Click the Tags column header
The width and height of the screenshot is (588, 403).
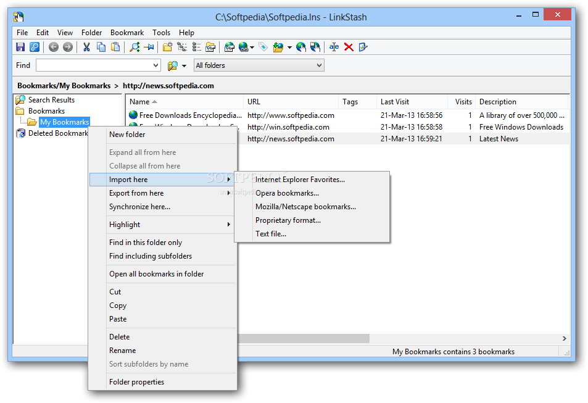357,102
